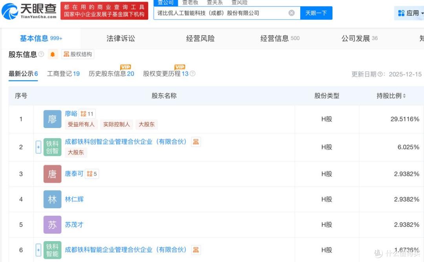Sort by 持股比例 column arrows
Viewport: 424px width, 262px height.
(x=404, y=96)
